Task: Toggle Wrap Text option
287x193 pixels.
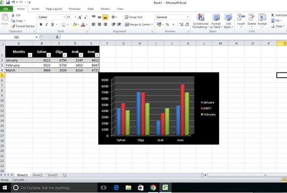Action: click(133, 17)
